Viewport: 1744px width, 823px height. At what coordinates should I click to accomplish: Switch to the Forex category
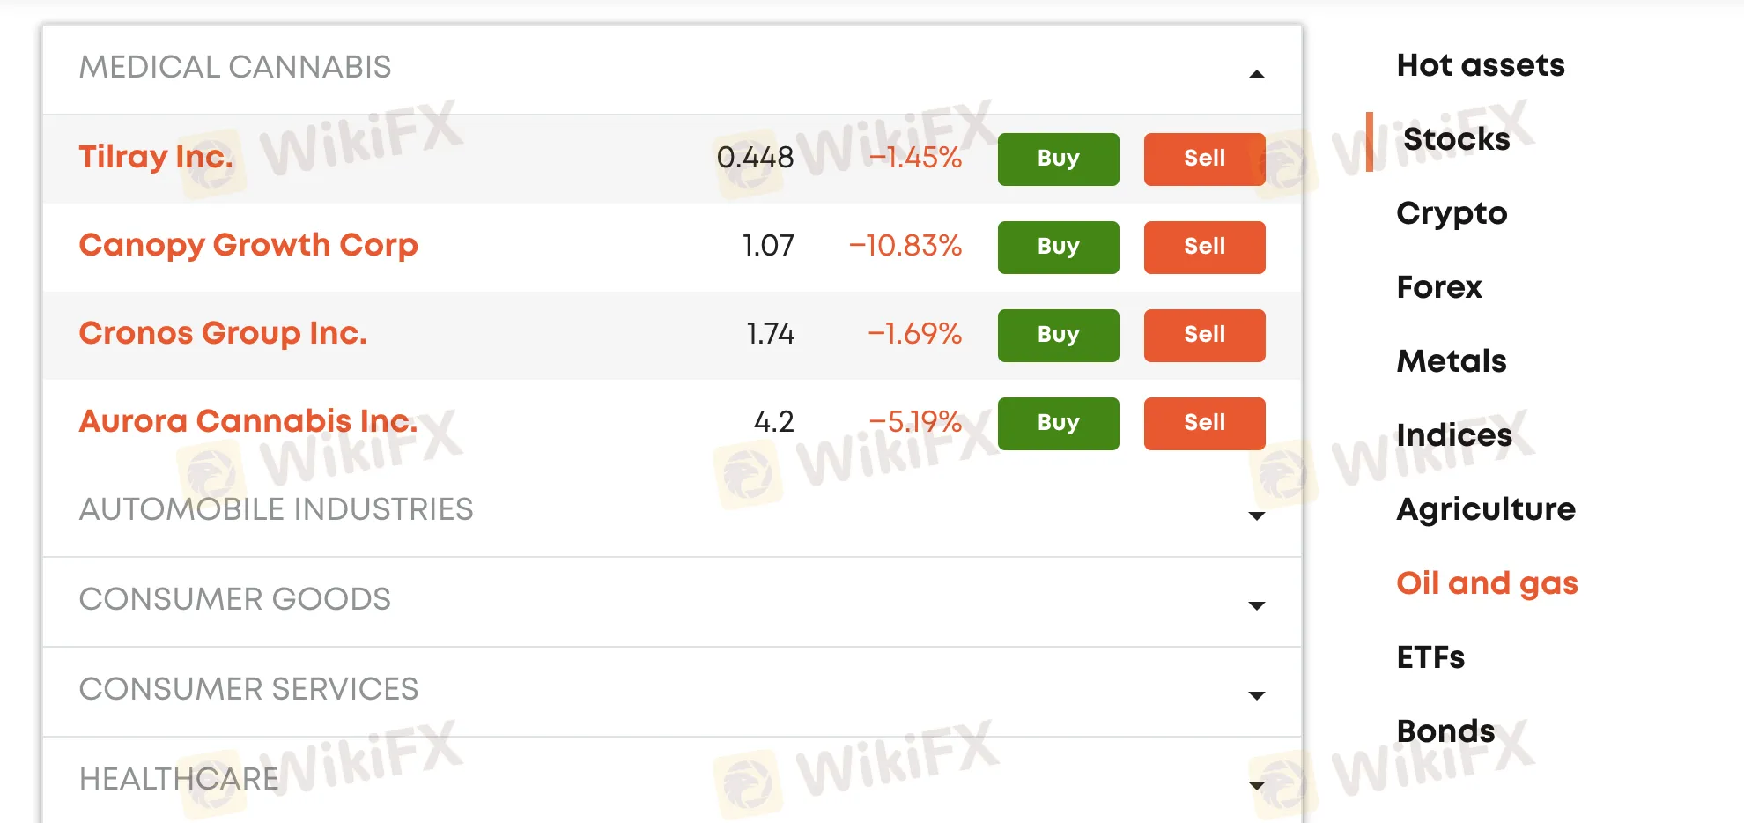[1439, 287]
